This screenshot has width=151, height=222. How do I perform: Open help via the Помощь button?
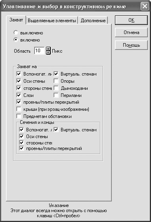point(131,45)
